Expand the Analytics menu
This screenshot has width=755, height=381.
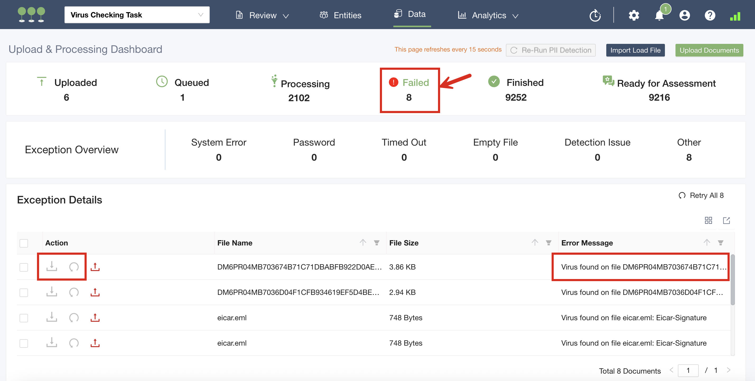(x=488, y=15)
